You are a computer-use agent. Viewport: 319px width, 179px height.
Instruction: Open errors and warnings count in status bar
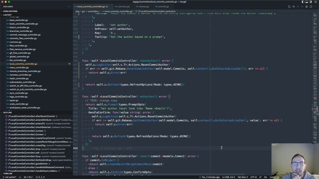pos(40,177)
